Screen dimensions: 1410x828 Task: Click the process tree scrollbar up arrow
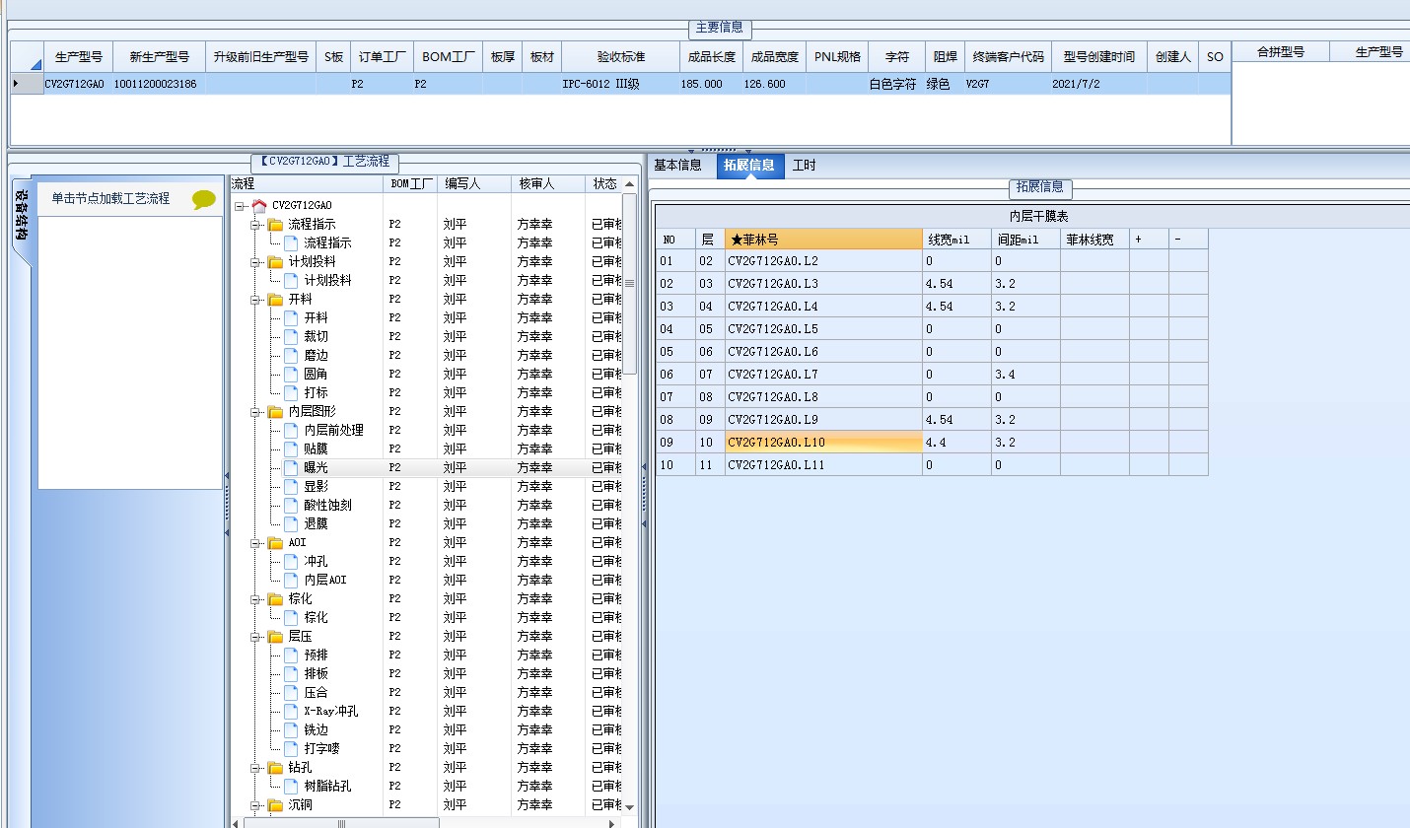pyautogui.click(x=629, y=184)
